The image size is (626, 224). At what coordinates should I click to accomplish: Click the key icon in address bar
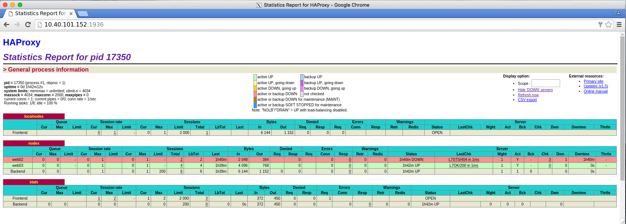pos(600,24)
